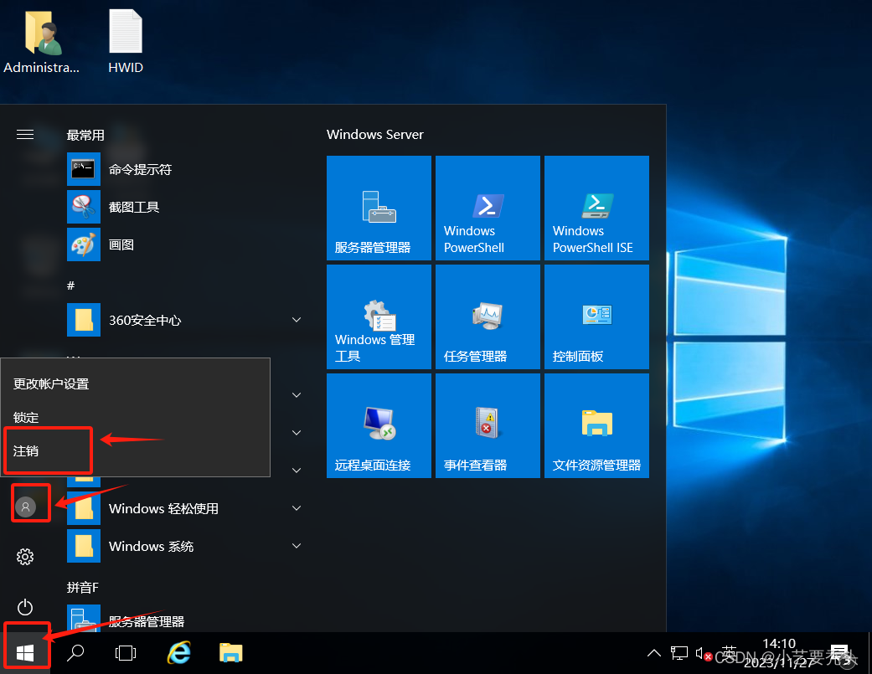Click the user account icon

click(x=26, y=507)
